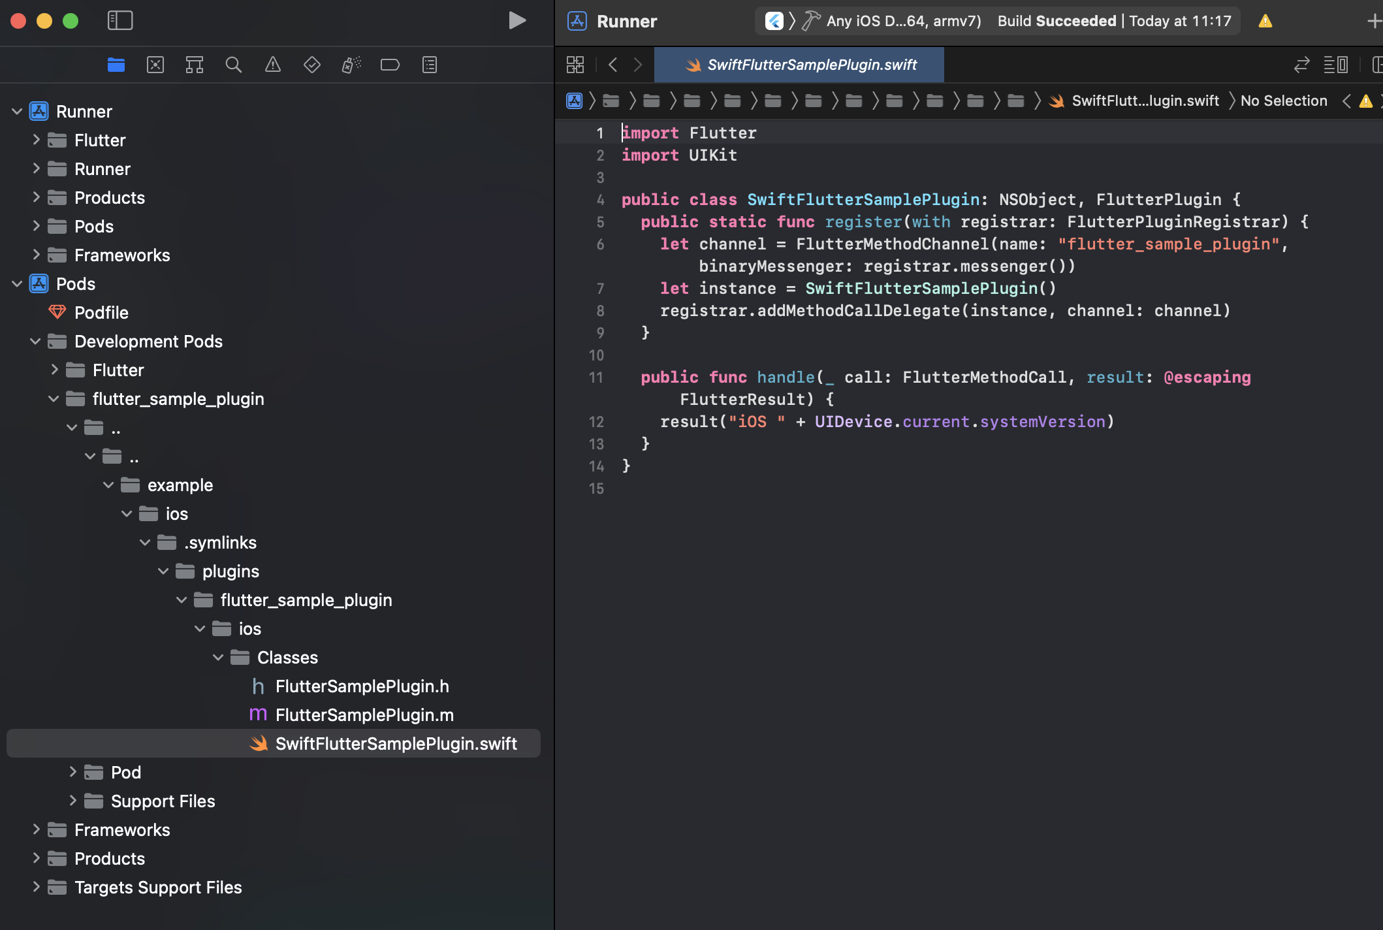Toggle the Project navigator folder icon
Viewport: 1383px width, 930px height.
(116, 65)
